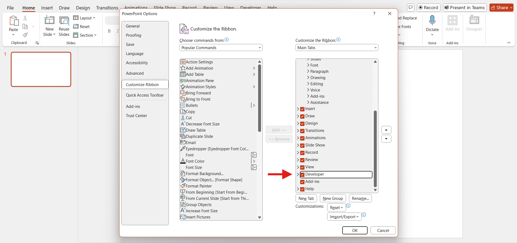This screenshot has width=517, height=243.
Task: Open the Reset customizations dropdown
Action: click(x=336, y=208)
